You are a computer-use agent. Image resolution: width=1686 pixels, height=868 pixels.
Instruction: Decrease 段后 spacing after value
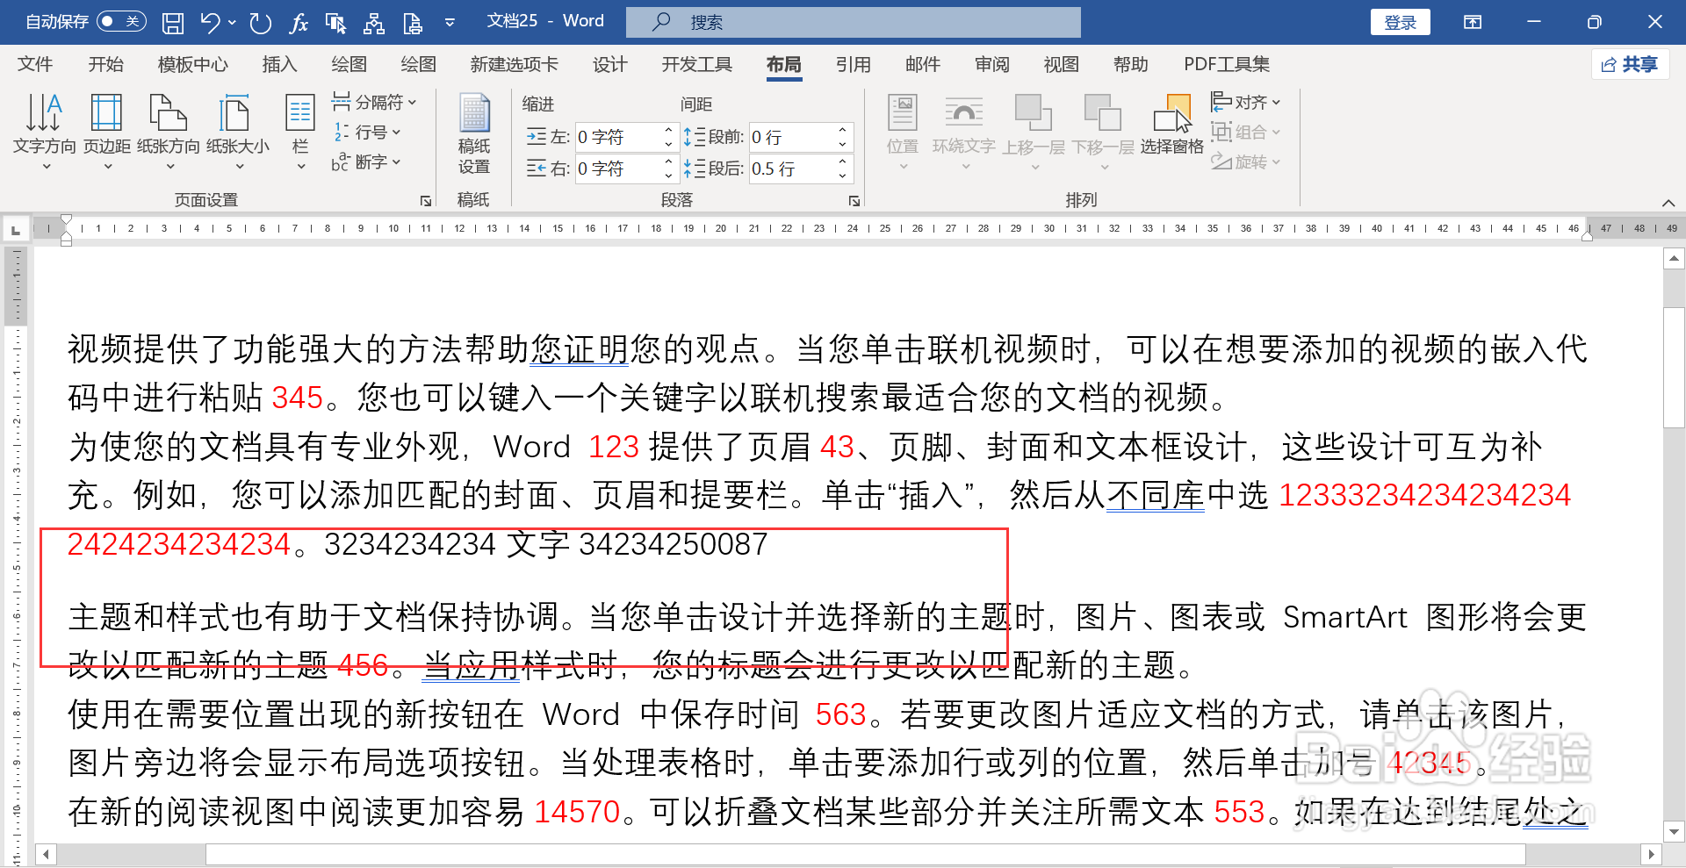point(842,175)
